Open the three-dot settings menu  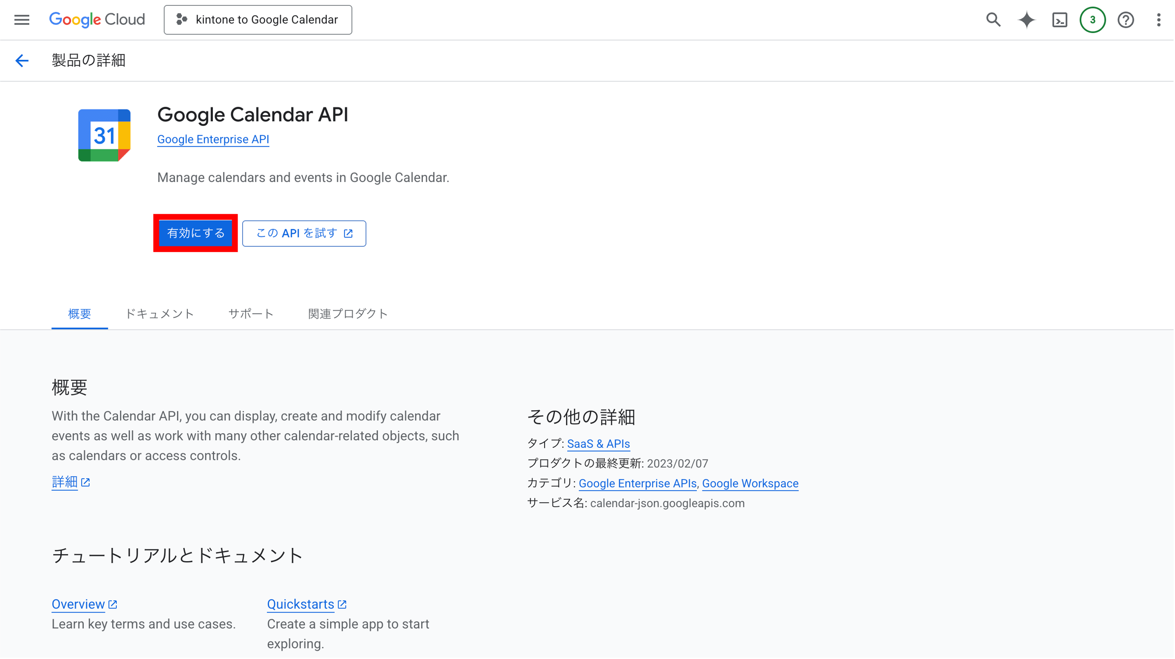click(x=1158, y=20)
